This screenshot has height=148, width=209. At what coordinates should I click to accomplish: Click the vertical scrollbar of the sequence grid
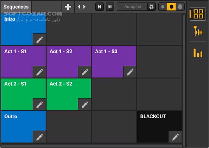click(184, 77)
